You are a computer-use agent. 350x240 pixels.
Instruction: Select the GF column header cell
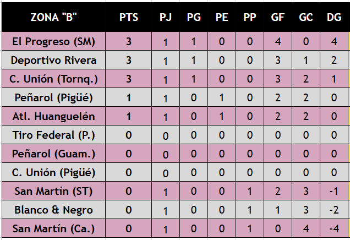click(x=278, y=17)
